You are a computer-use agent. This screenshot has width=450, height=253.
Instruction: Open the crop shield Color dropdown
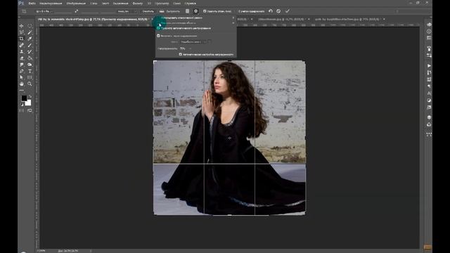point(193,42)
